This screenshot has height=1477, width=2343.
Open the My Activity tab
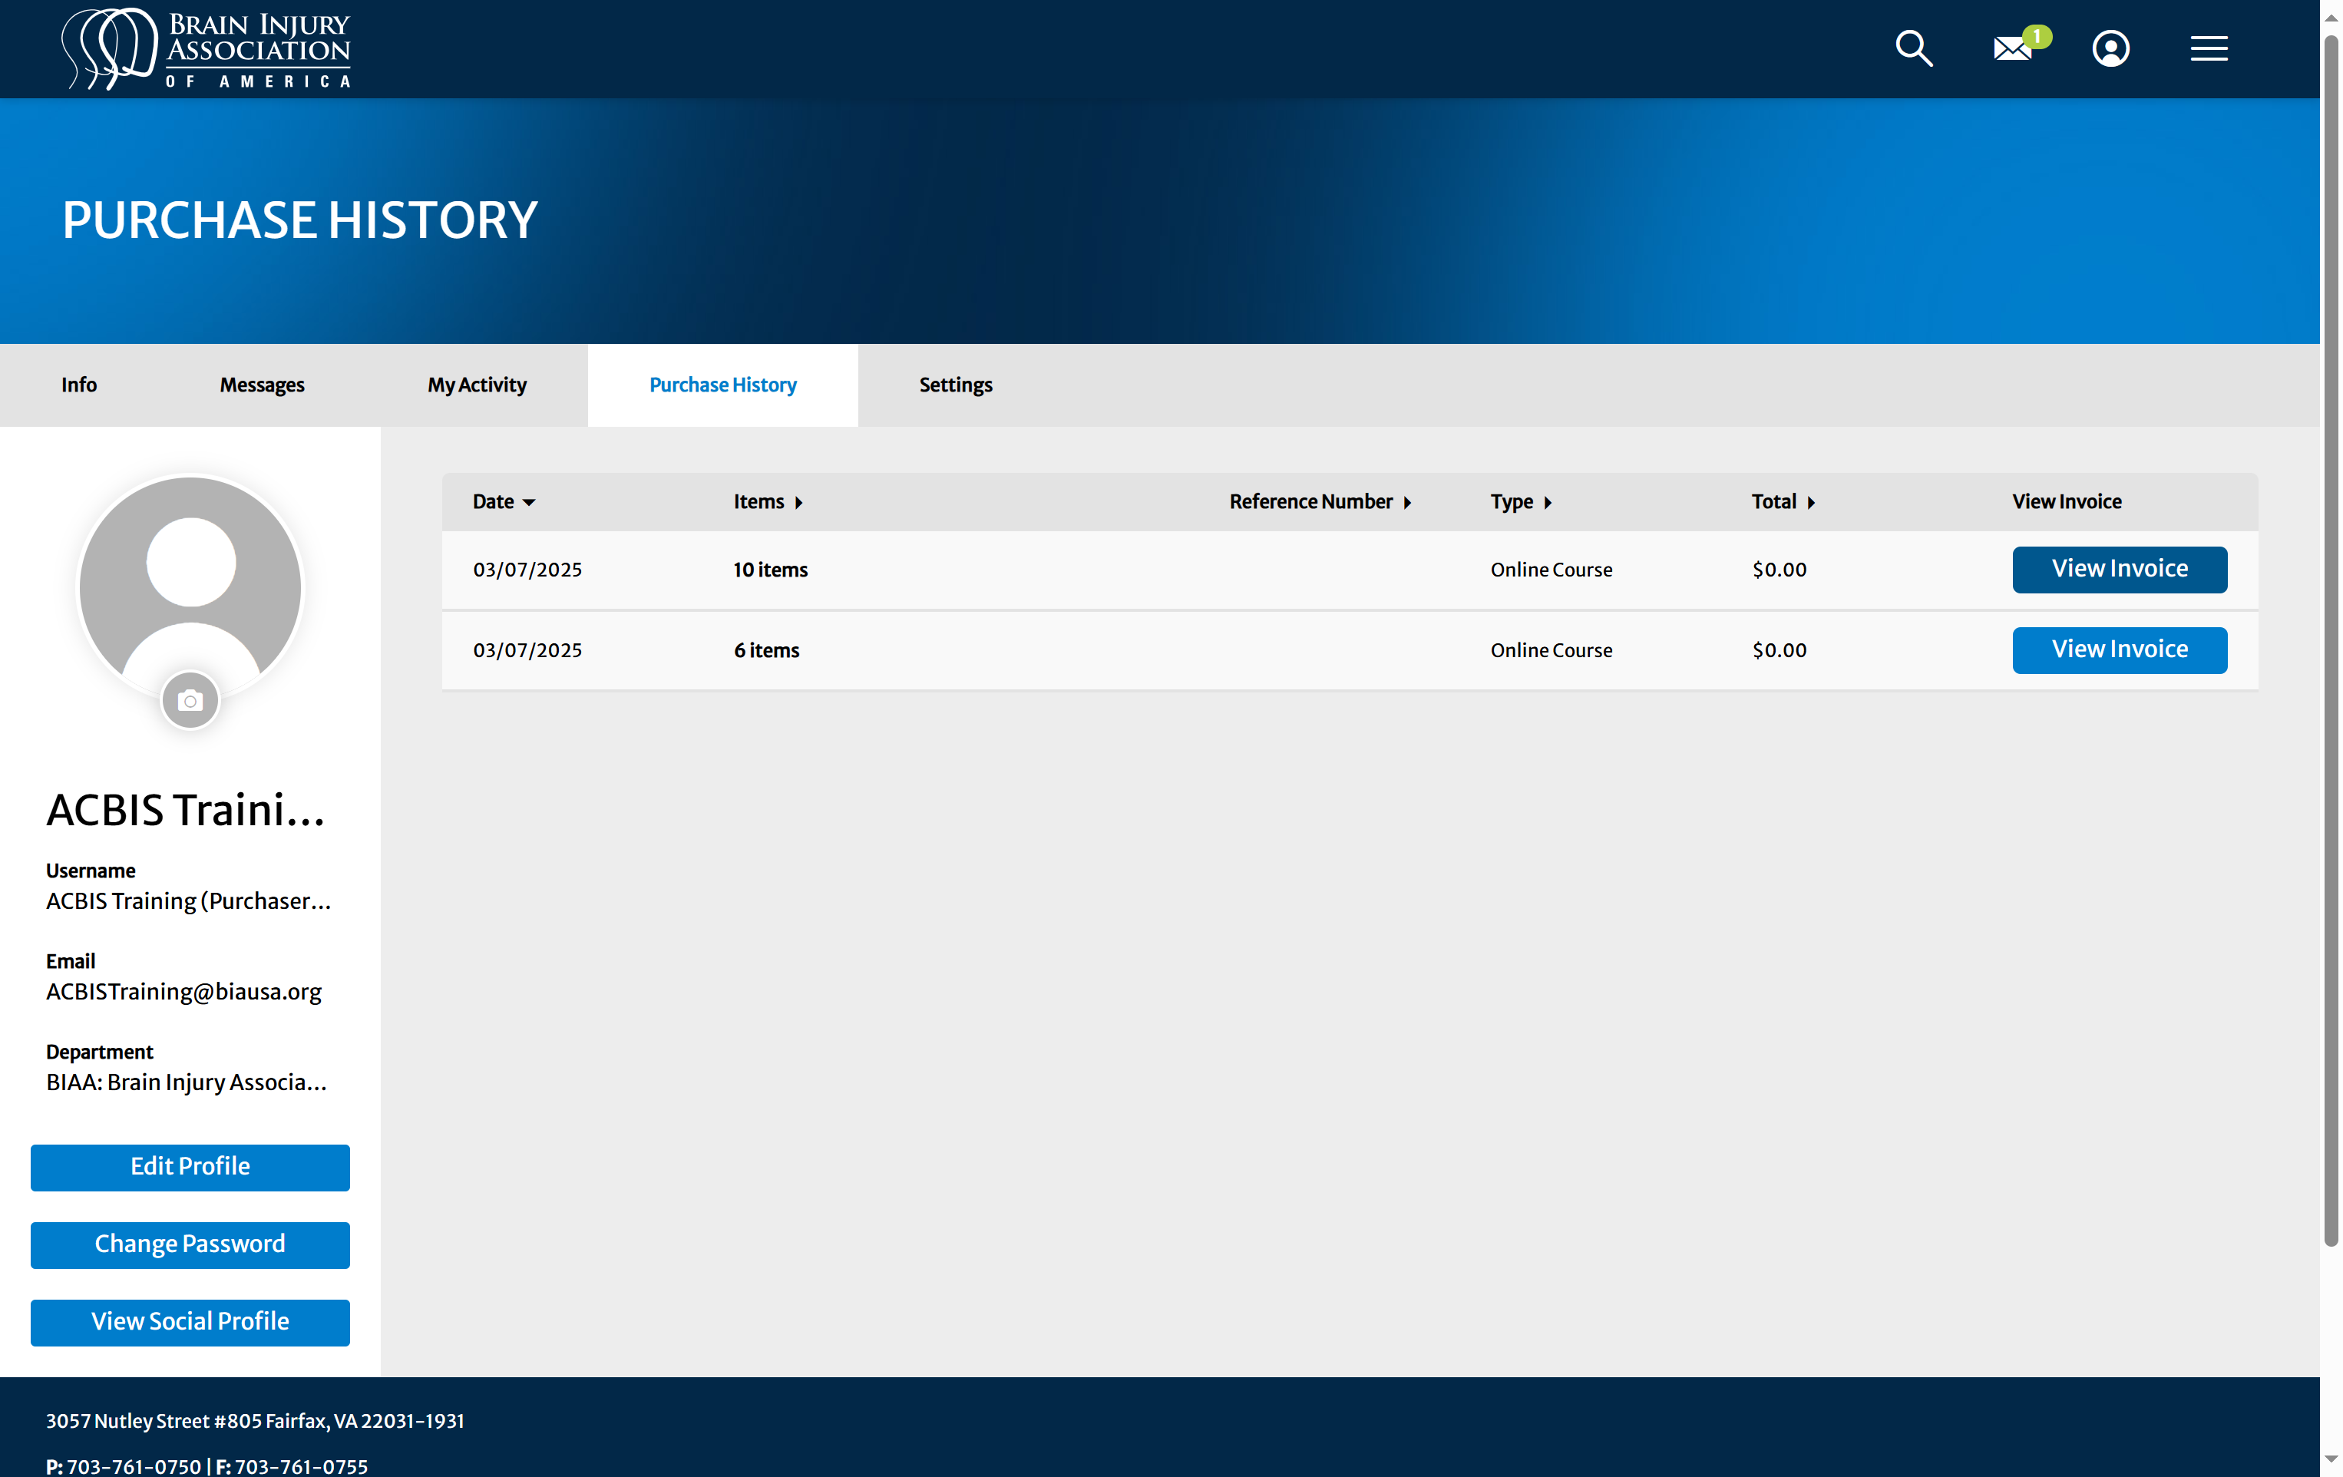[x=477, y=385]
